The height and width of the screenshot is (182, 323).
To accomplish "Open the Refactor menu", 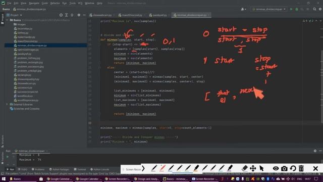I will [x=55, y=3].
